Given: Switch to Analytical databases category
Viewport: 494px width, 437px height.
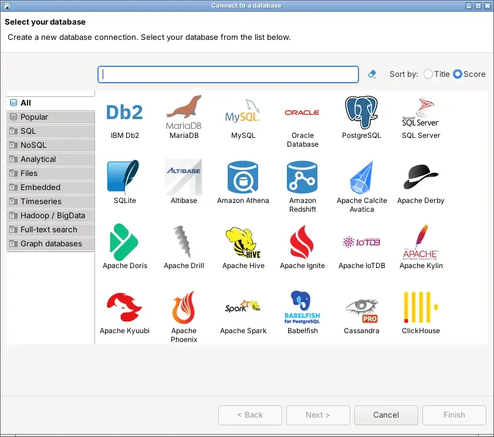Looking at the screenshot, I should (x=50, y=159).
